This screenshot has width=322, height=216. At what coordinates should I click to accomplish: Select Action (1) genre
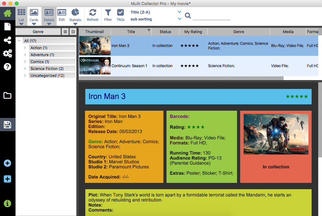[52, 48]
